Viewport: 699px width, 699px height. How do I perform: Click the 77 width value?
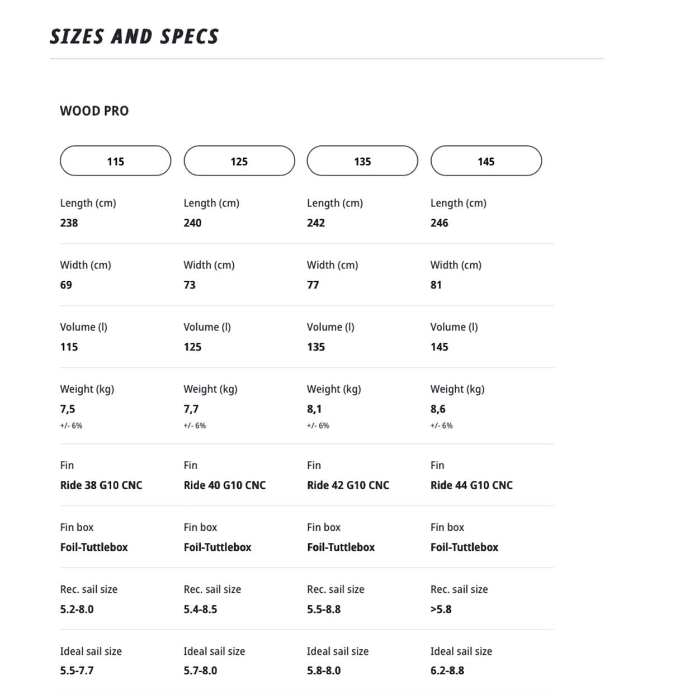tap(313, 285)
